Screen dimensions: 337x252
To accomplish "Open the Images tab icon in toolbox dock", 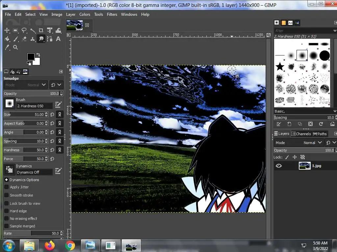I will point(25,72).
